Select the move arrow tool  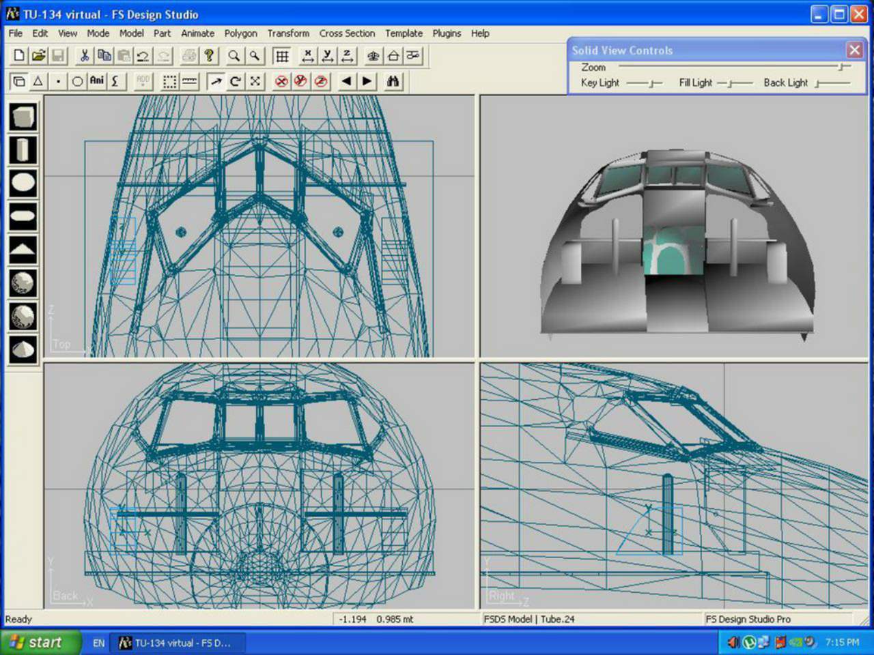pyautogui.click(x=216, y=81)
